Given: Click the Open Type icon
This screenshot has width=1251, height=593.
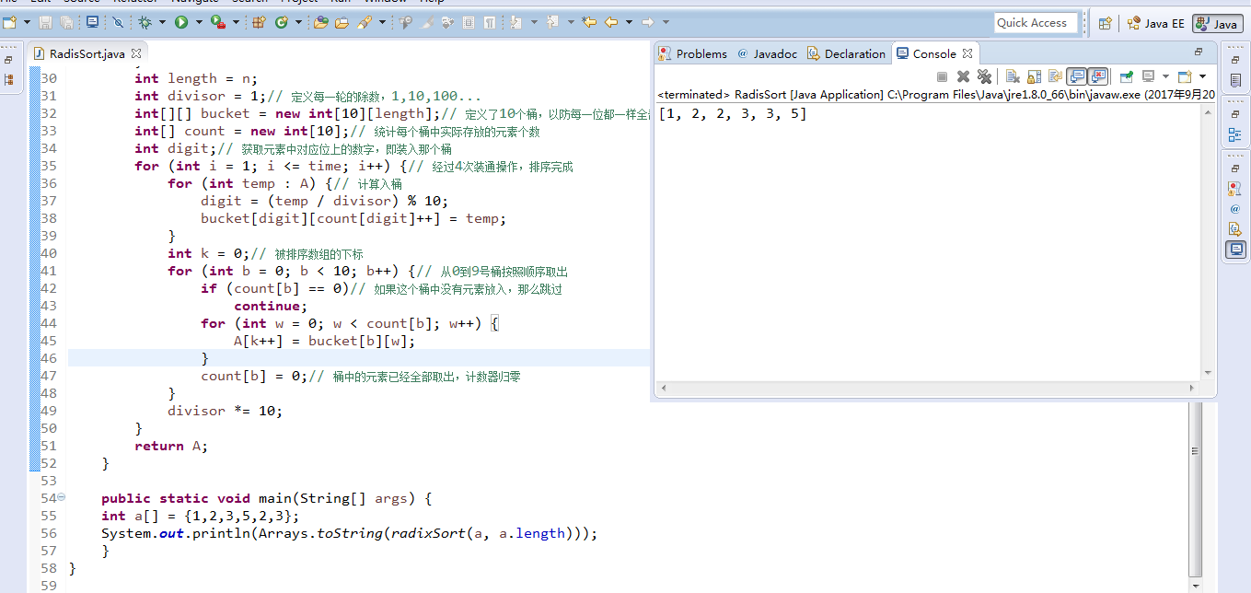Looking at the screenshot, I should pyautogui.click(x=320, y=22).
